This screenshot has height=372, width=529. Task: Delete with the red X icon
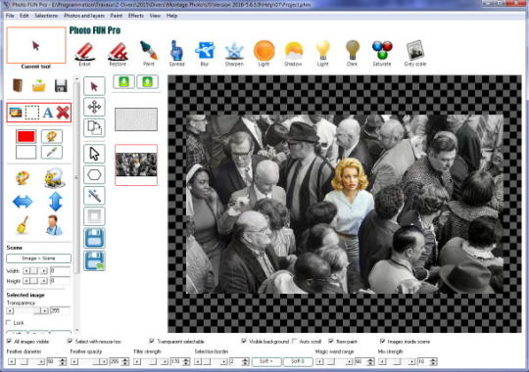pyautogui.click(x=63, y=113)
